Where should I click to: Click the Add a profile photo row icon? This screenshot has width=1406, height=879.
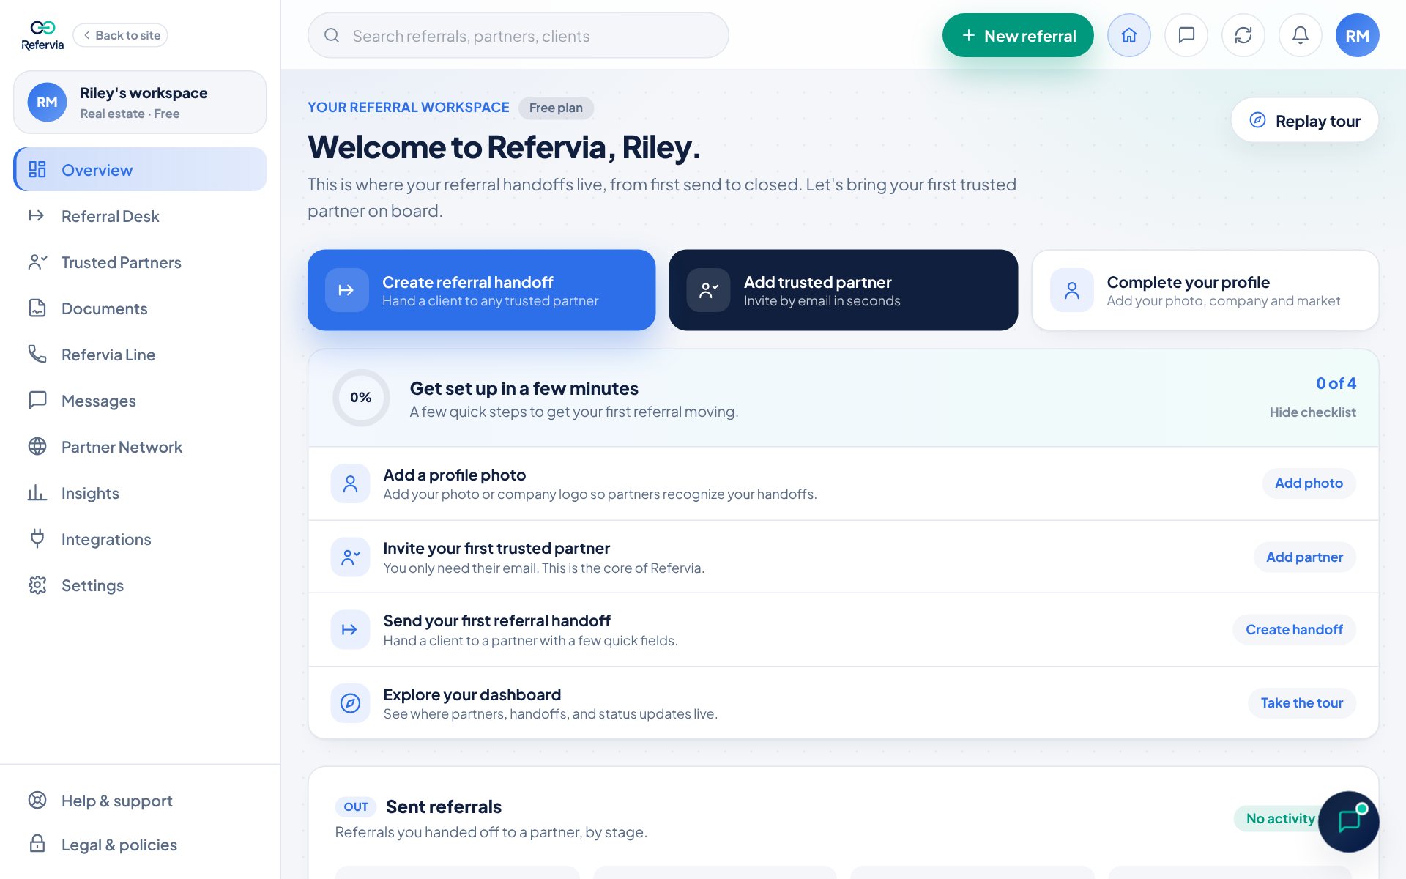click(350, 483)
